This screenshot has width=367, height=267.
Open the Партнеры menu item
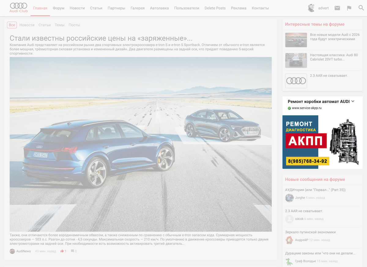pos(117,8)
